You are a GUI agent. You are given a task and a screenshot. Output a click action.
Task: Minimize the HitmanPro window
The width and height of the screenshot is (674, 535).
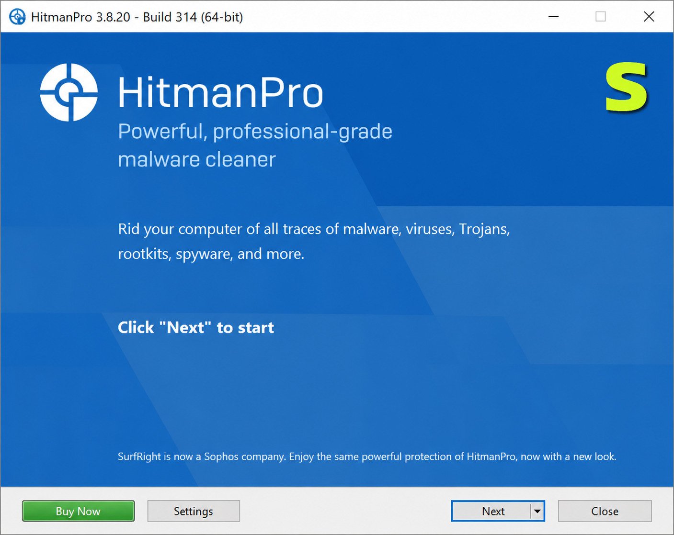tap(554, 17)
